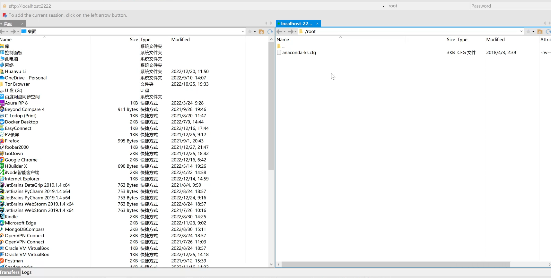Screen dimensions: 551x278
Task: Click the left pane vertical scrollbar thumb
Action: [x=271, y=106]
